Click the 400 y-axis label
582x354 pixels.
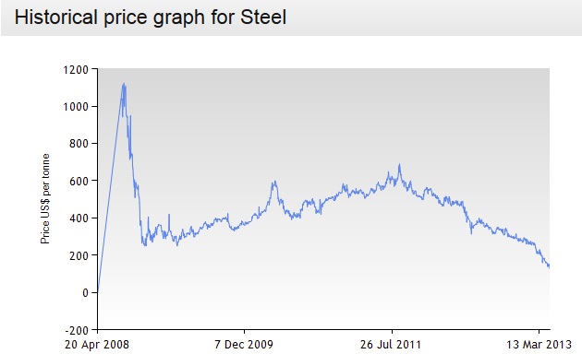(x=79, y=218)
